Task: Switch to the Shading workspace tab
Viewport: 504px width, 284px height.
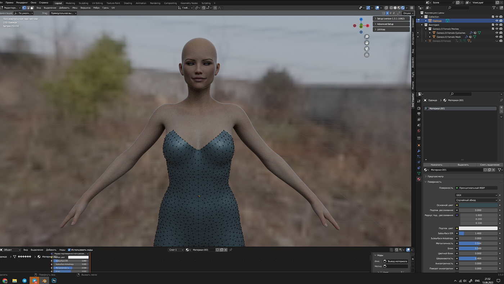Action: [x=128, y=3]
